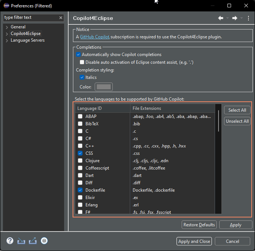Image resolution: width=255 pixels, height=251 pixels.
Task: Open the three-dot view menu
Action: point(248,18)
